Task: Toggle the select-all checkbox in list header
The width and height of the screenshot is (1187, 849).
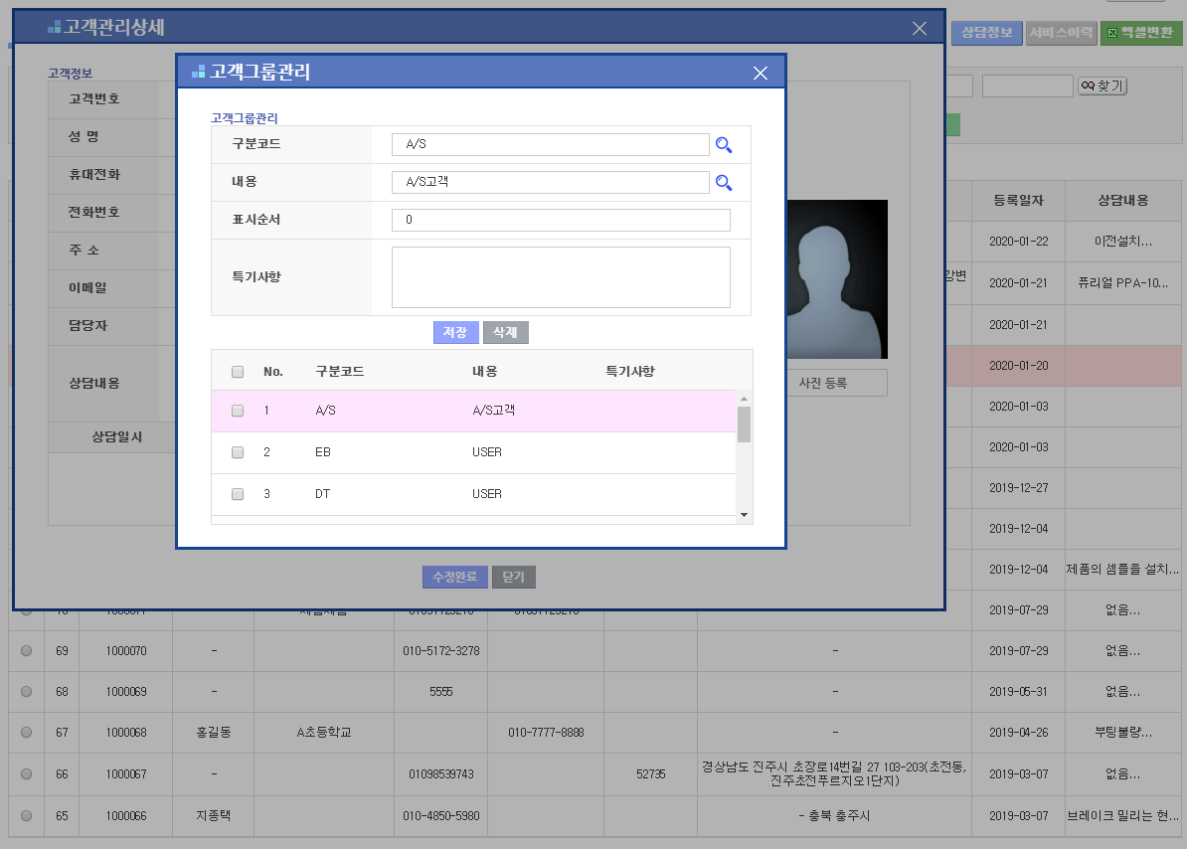Action: (x=238, y=372)
